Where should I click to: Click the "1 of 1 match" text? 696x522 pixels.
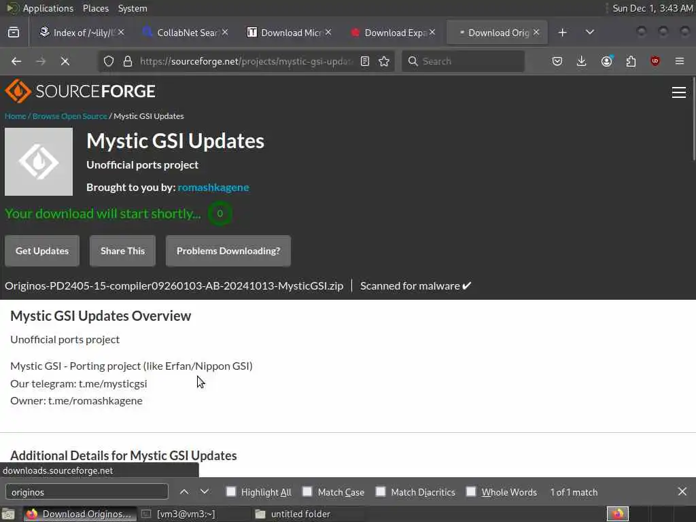574,492
